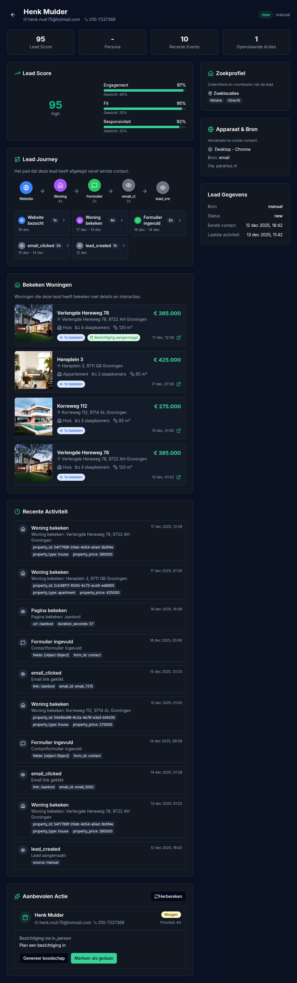Image resolution: width=297 pixels, height=983 pixels.
Task: Click the Lead Score trend icon
Action: tap(17, 73)
